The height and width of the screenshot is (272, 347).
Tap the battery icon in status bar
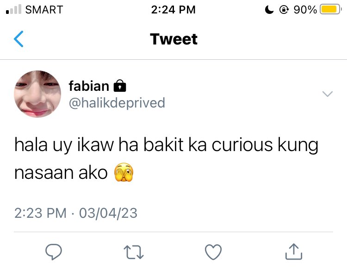pos(331,10)
